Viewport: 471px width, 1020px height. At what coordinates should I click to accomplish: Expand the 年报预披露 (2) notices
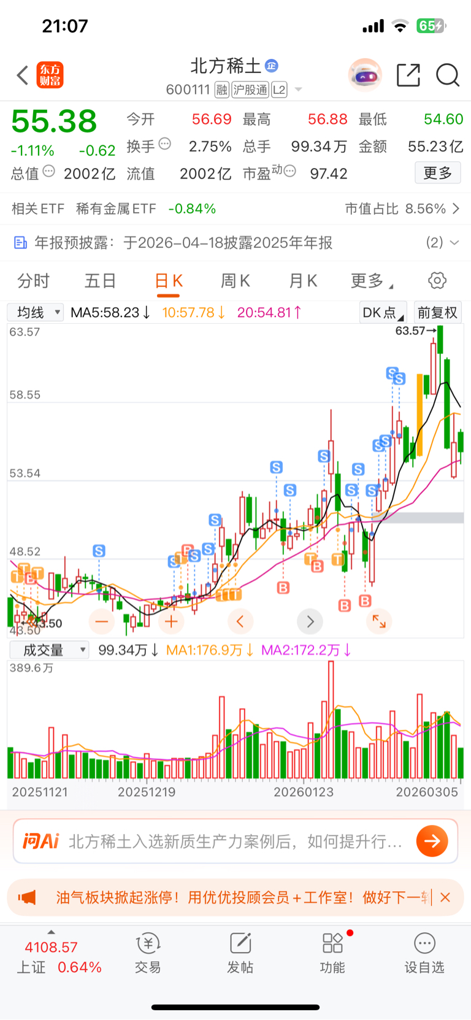[x=443, y=243]
